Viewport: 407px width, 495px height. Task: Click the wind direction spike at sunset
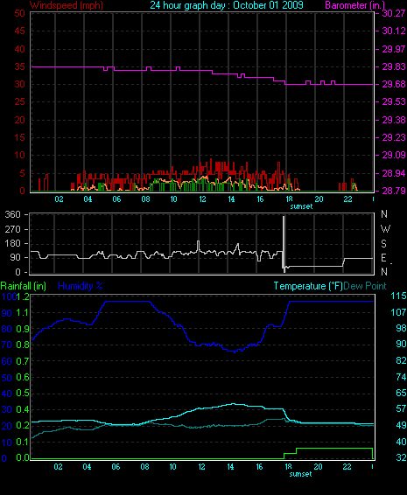[284, 243]
